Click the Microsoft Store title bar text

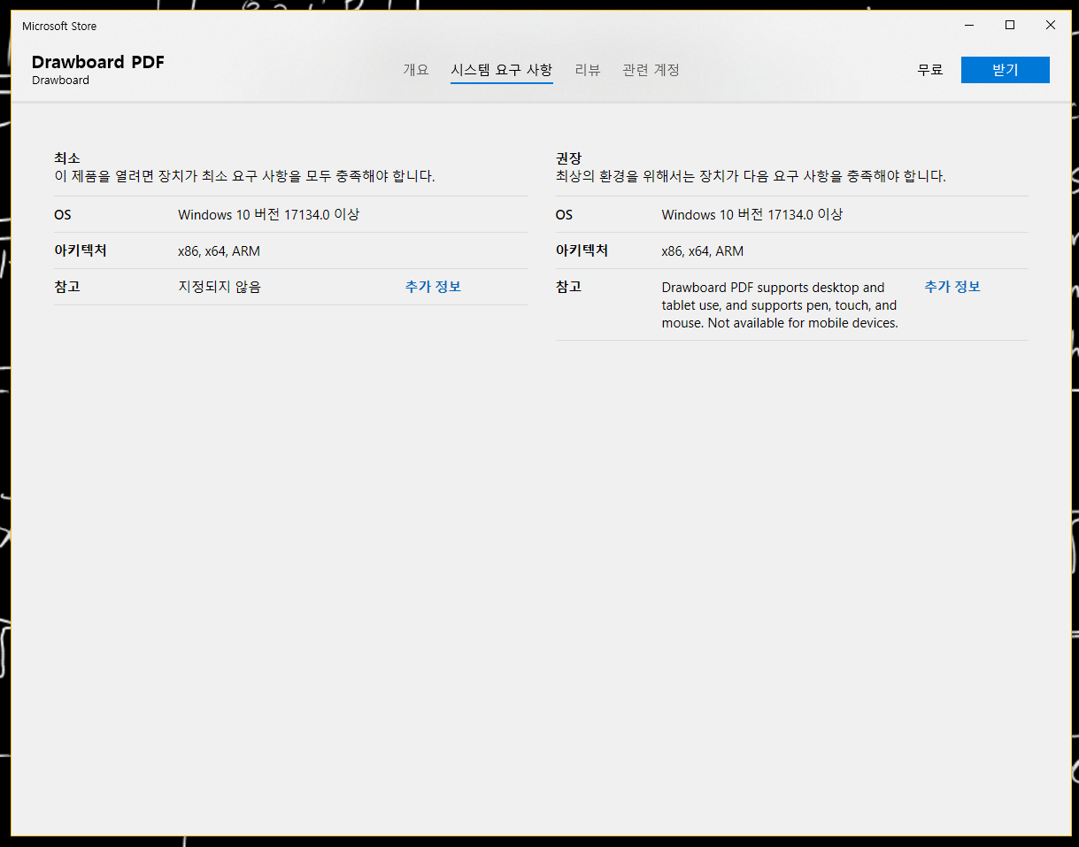59,26
